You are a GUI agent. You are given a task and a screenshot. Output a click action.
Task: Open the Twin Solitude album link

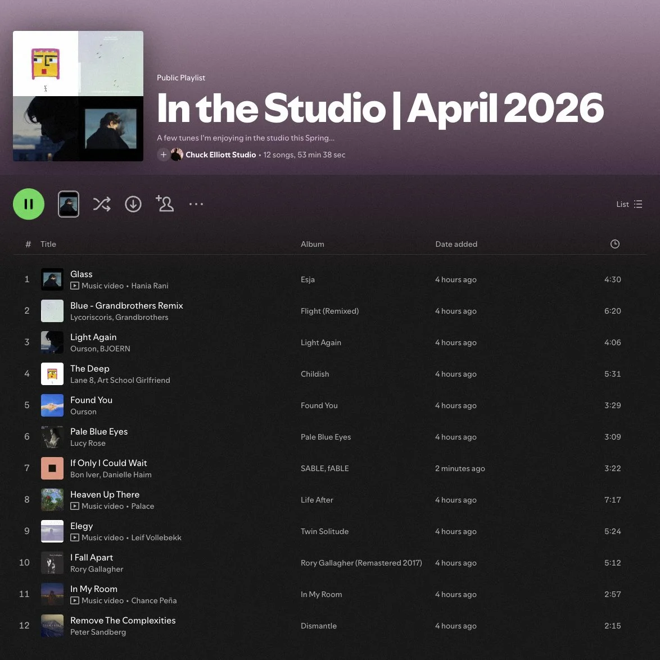(324, 531)
